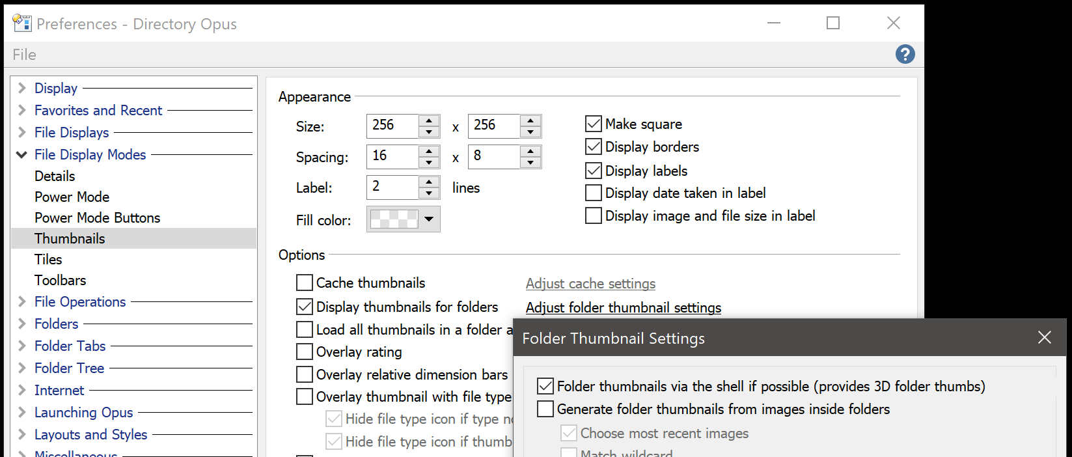
Task: Enable Load all thumbnails in a folder
Action: [305, 329]
